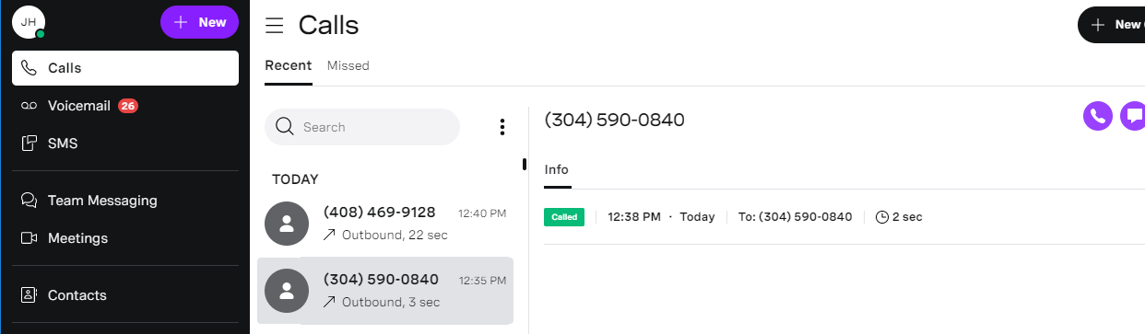
Task: Select the Recent calls tab
Action: coord(289,65)
